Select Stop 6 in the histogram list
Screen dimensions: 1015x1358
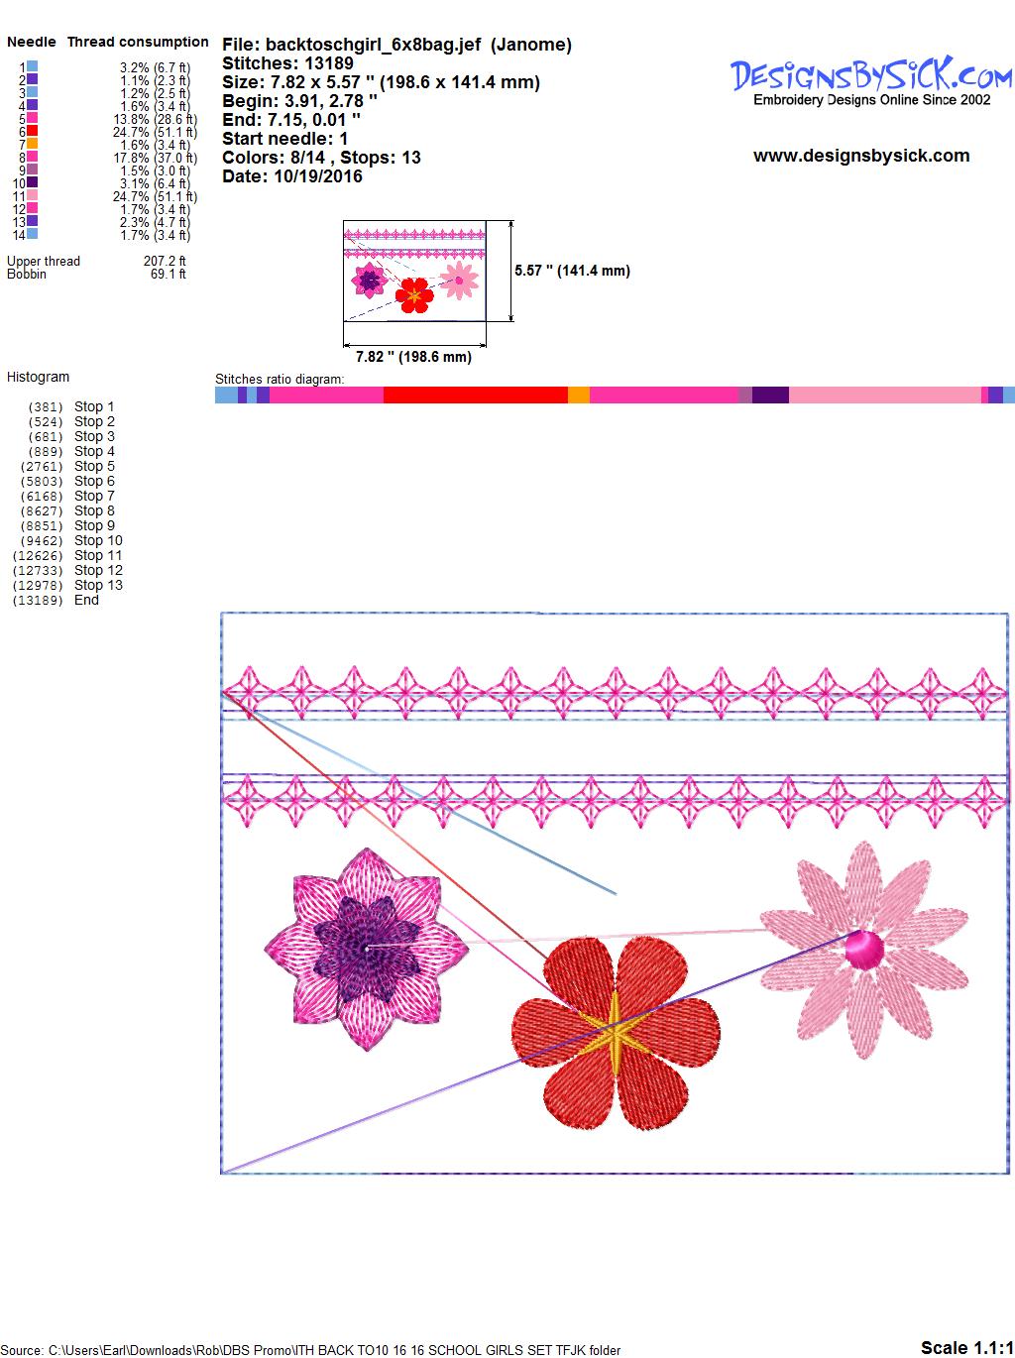(x=94, y=481)
